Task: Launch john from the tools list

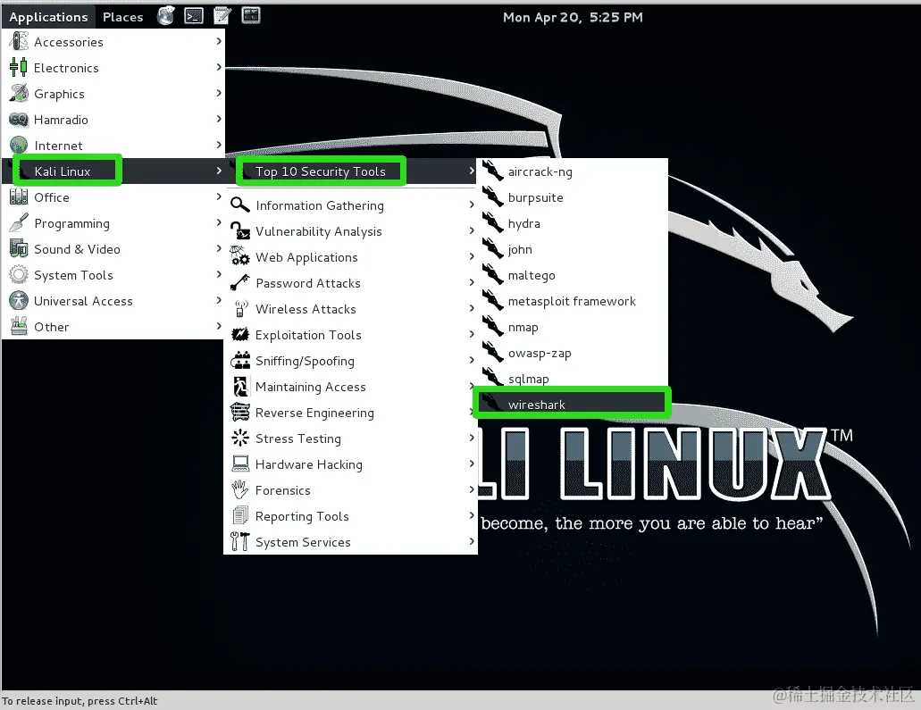Action: tap(572, 249)
